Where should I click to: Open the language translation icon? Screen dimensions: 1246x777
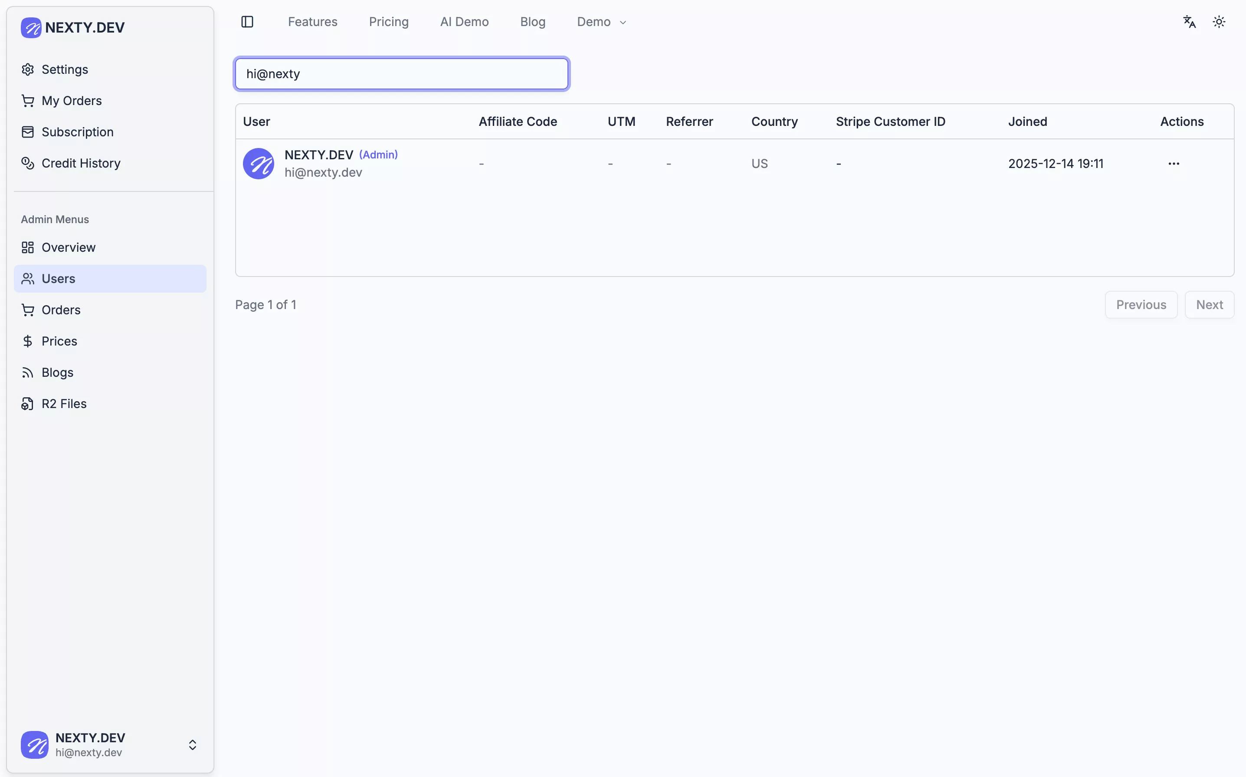[x=1190, y=22]
